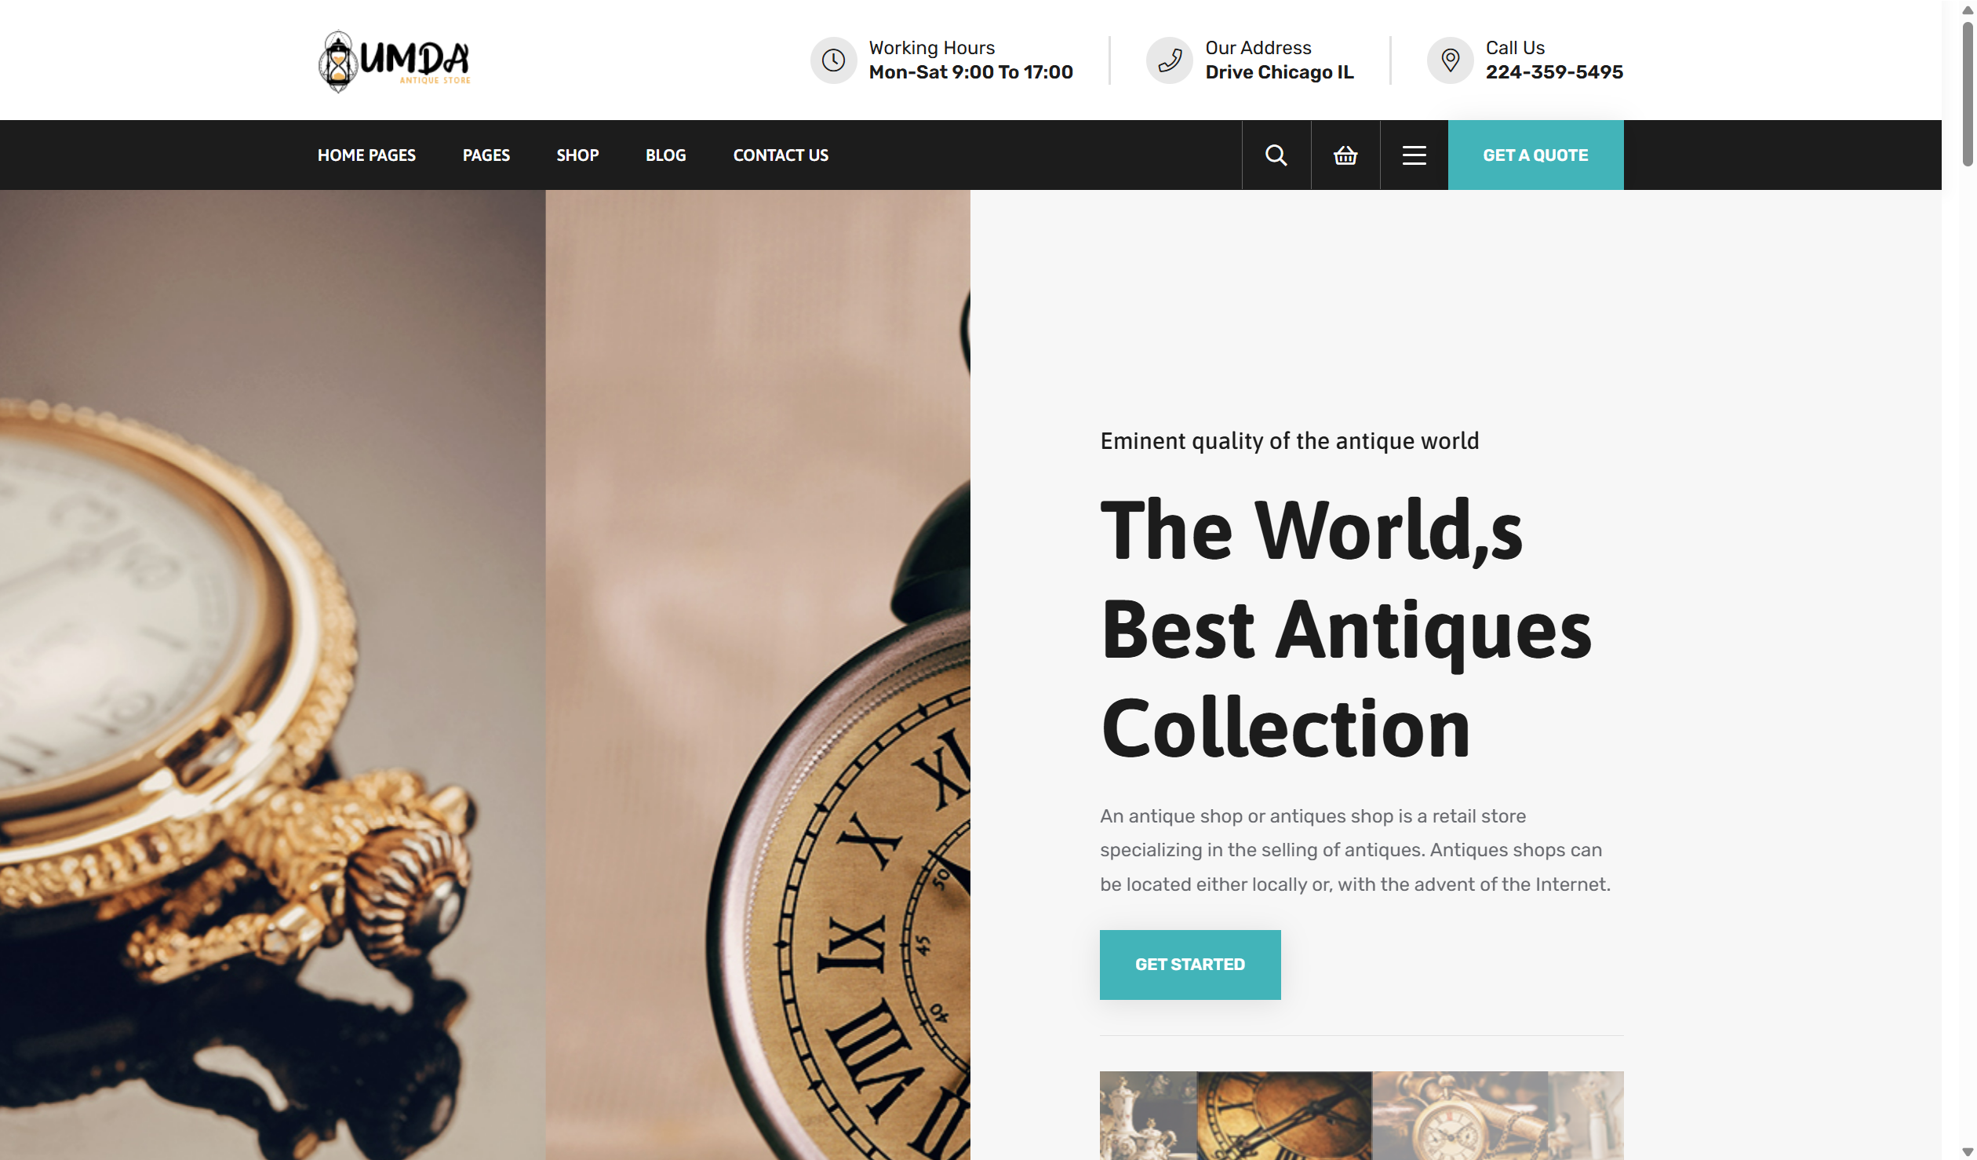Click the Get A Quote button
Image resolution: width=1977 pixels, height=1160 pixels.
tap(1535, 155)
